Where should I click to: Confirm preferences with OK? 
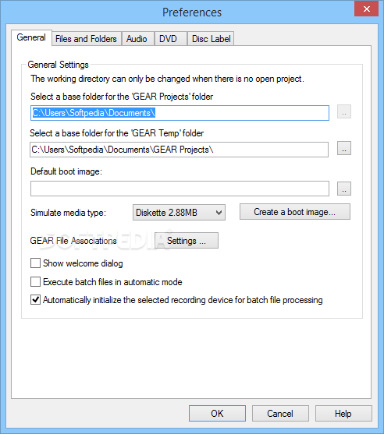(217, 414)
